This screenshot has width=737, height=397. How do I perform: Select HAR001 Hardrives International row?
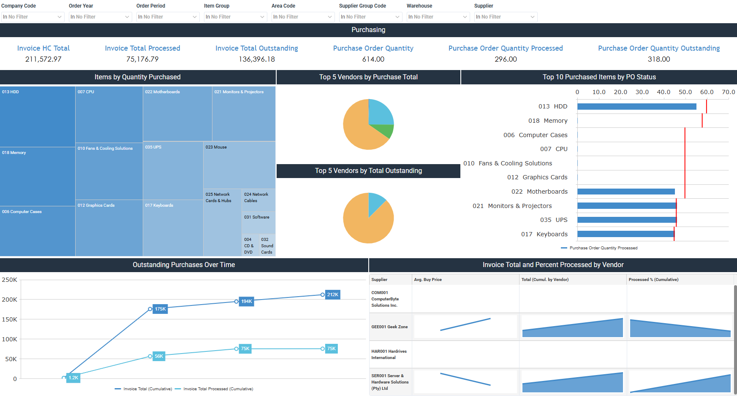(x=551, y=354)
